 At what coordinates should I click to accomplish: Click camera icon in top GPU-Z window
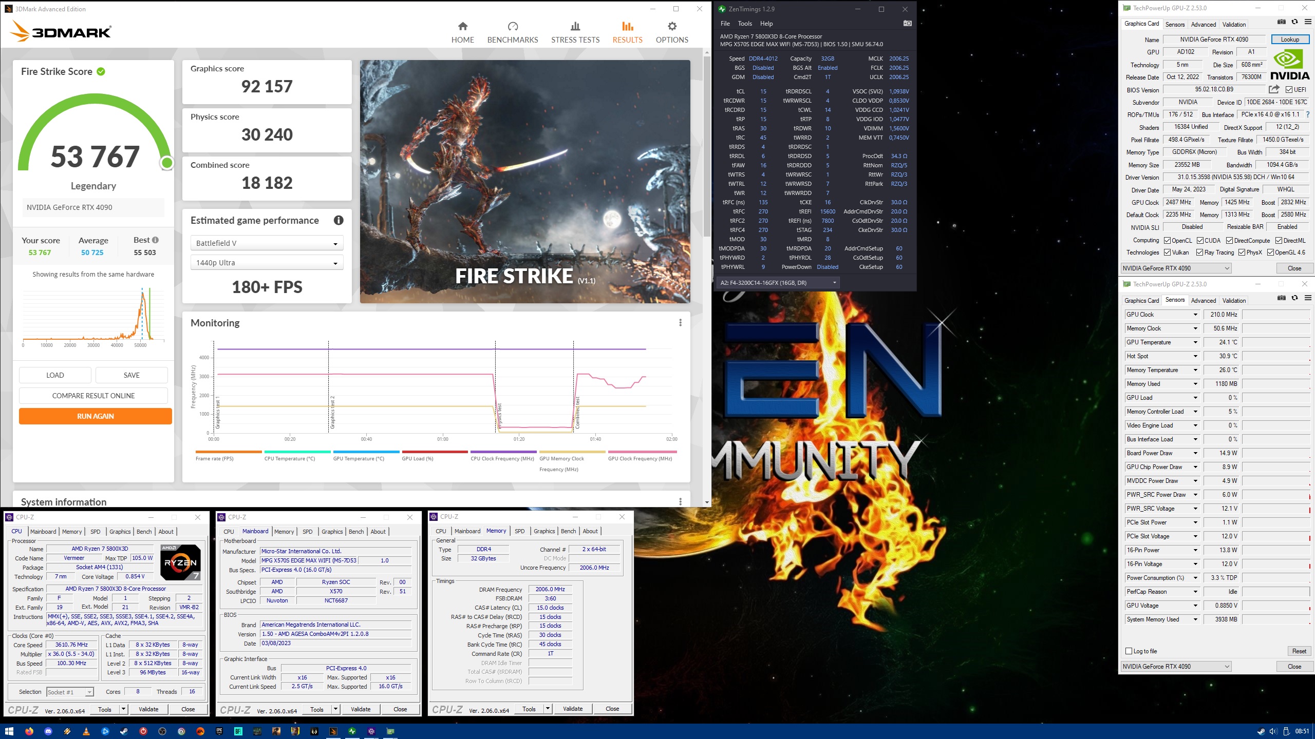(x=1282, y=22)
